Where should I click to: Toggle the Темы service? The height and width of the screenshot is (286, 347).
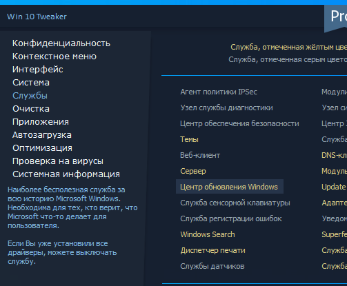pyautogui.click(x=189, y=139)
